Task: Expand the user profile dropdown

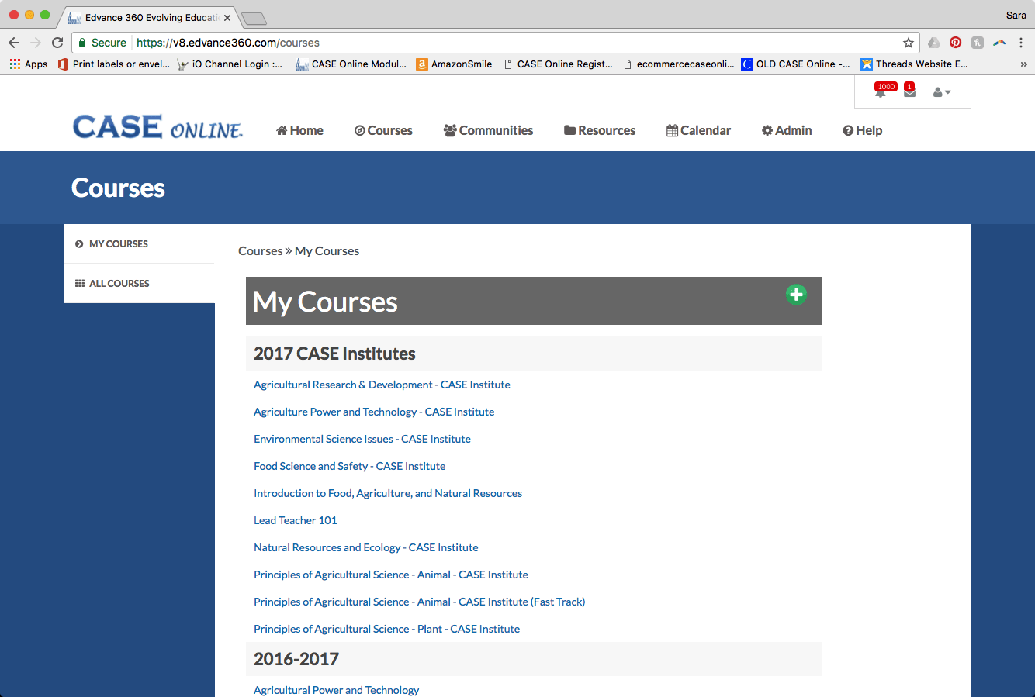Action: coord(941,92)
